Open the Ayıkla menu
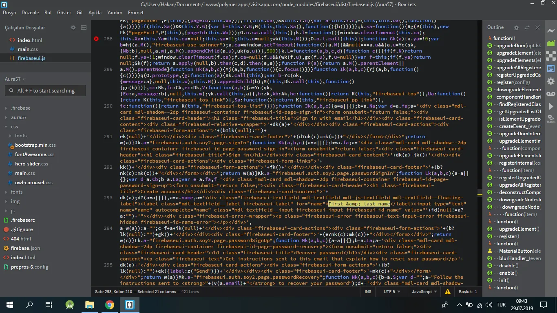The width and height of the screenshot is (557, 313). point(95,13)
